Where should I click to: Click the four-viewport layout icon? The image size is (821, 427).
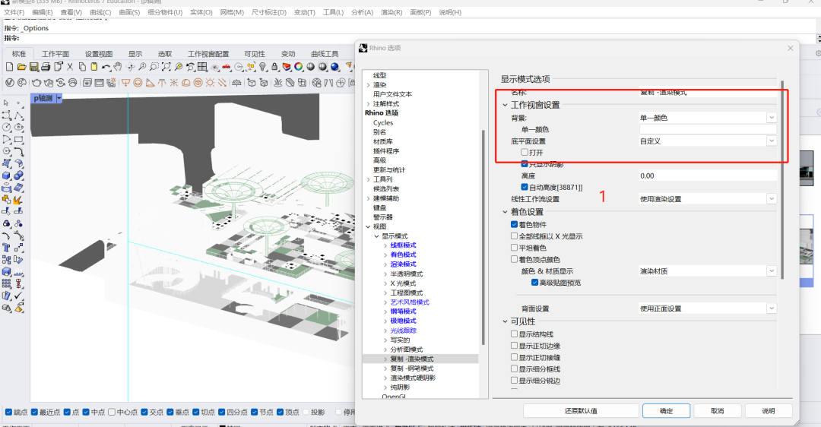tap(203, 67)
